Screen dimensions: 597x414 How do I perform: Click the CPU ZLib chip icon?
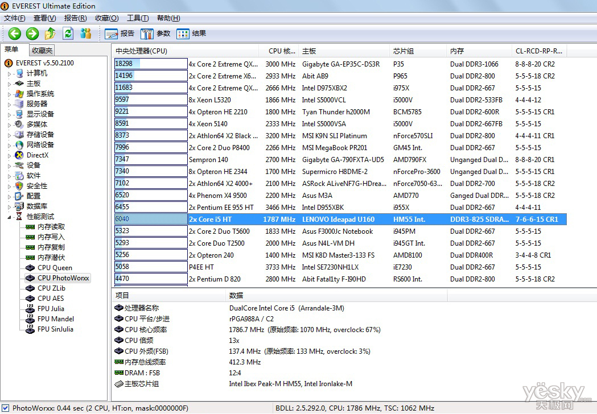pos(30,288)
